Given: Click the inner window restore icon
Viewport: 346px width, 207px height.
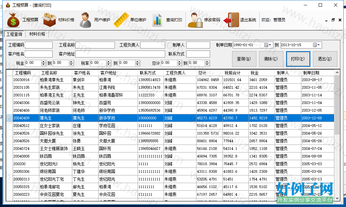Looking at the screenshot, I should tap(333, 20).
